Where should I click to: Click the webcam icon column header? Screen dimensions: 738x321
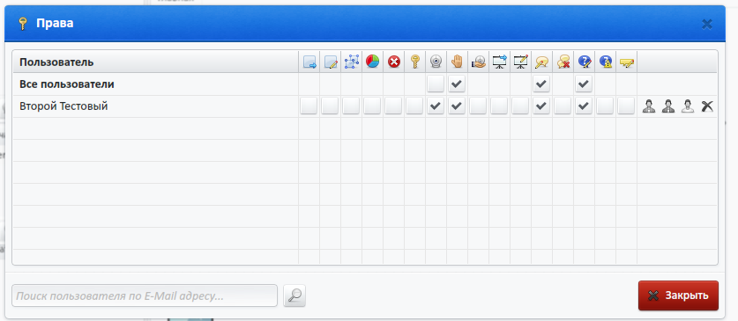pyautogui.click(x=436, y=62)
